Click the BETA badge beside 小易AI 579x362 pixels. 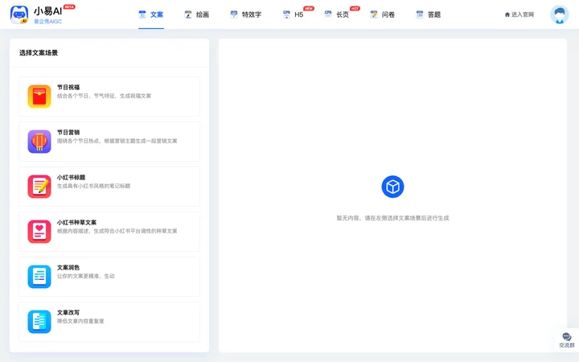69,6
